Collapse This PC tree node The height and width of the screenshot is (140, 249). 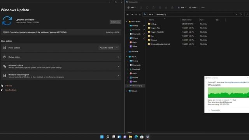point(127,57)
